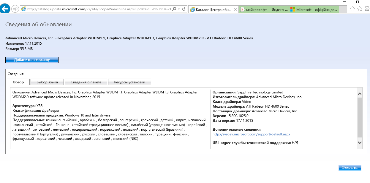Close the 'Каталог Центра обн...' browser tab
Image resolution: width=370 pixels, height=183 pixels.
pyautogui.click(x=235, y=9)
